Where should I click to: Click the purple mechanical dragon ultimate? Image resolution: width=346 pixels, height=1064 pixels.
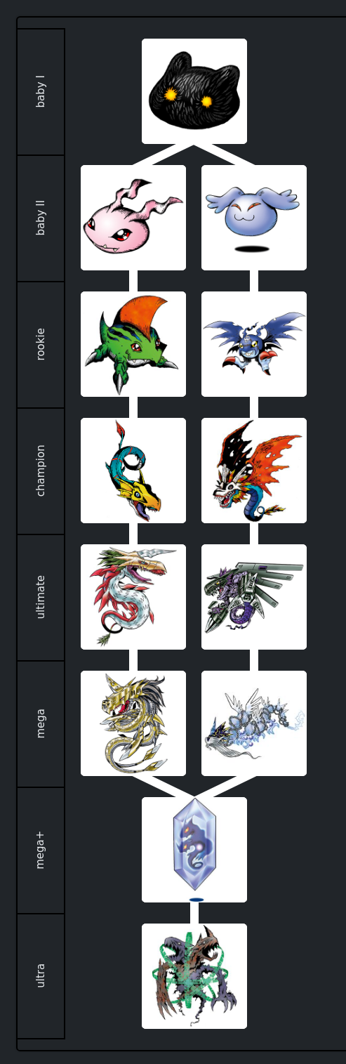click(254, 597)
